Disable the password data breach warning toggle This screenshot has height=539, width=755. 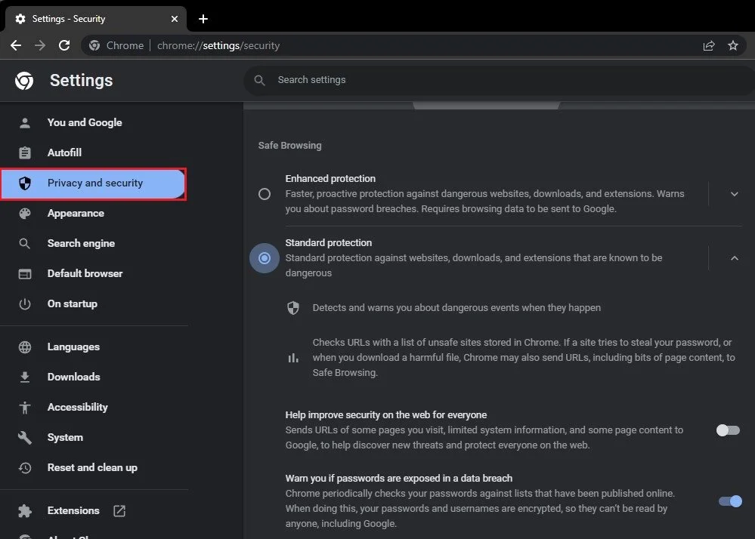coord(730,501)
